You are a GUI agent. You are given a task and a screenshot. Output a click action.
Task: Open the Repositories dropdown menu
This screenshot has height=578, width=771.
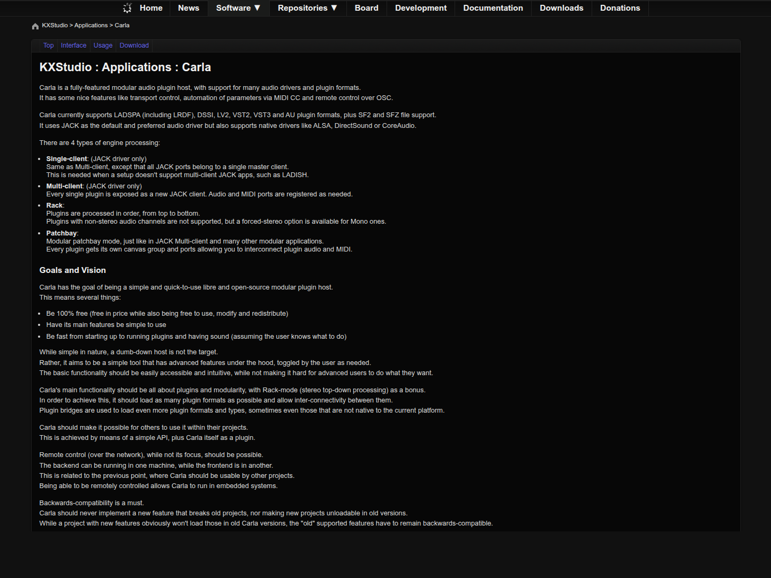(x=308, y=8)
